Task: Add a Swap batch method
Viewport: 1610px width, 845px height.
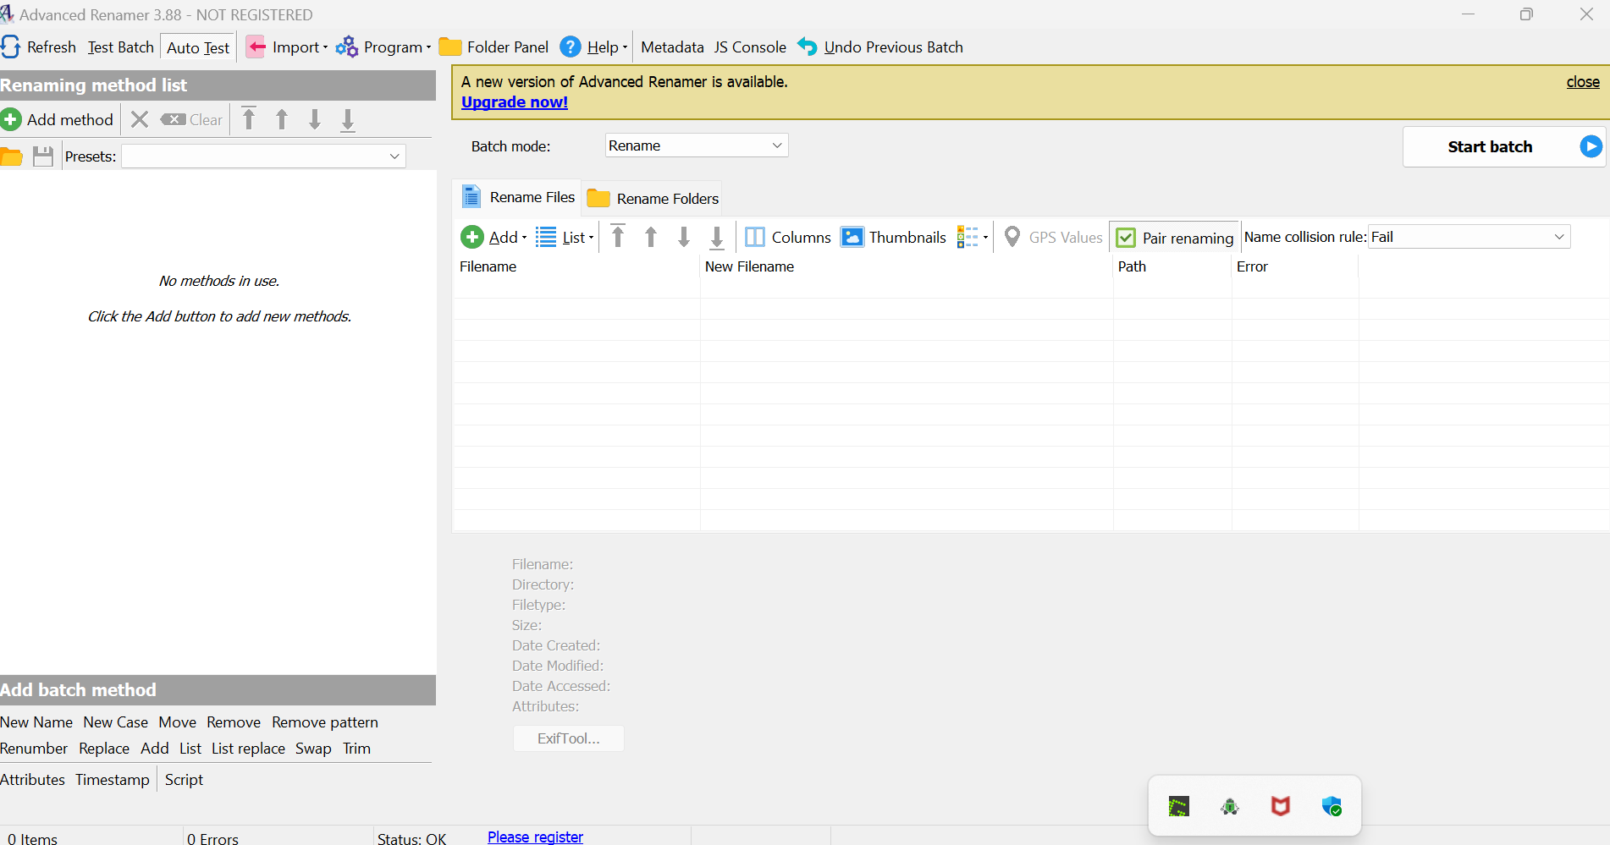Action: pos(313,749)
